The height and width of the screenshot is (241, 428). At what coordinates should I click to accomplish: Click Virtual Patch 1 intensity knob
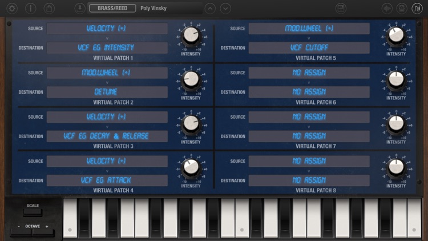pyautogui.click(x=191, y=35)
